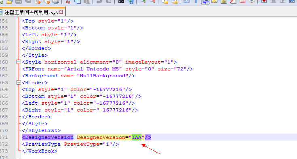The image size is (297, 159).
Task: Click the Top style line 354
Action: [x=48, y=21]
